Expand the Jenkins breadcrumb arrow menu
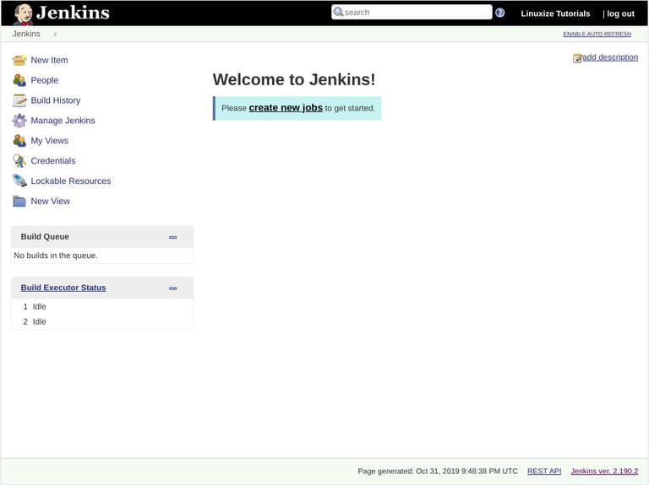The width and height of the screenshot is (649, 485). (x=55, y=34)
